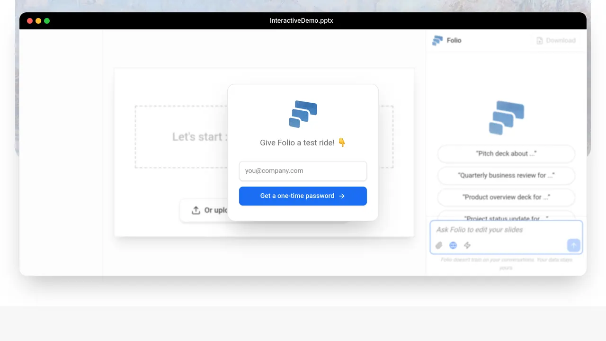Click the InteractiveDemo.pptx window title
The image size is (606, 341).
(302, 21)
